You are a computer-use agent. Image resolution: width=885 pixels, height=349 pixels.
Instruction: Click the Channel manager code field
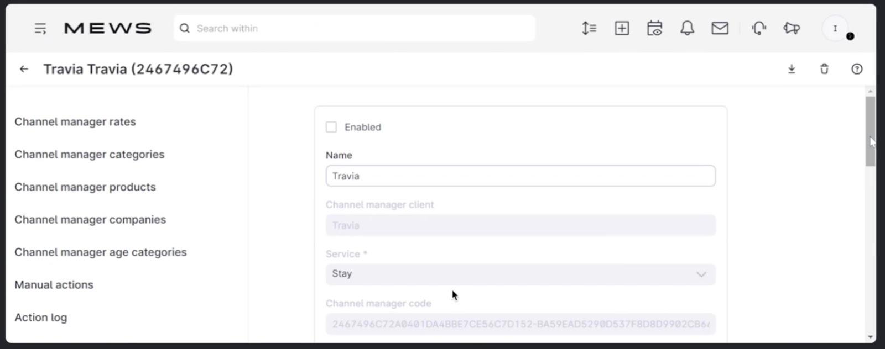pyautogui.click(x=520, y=324)
